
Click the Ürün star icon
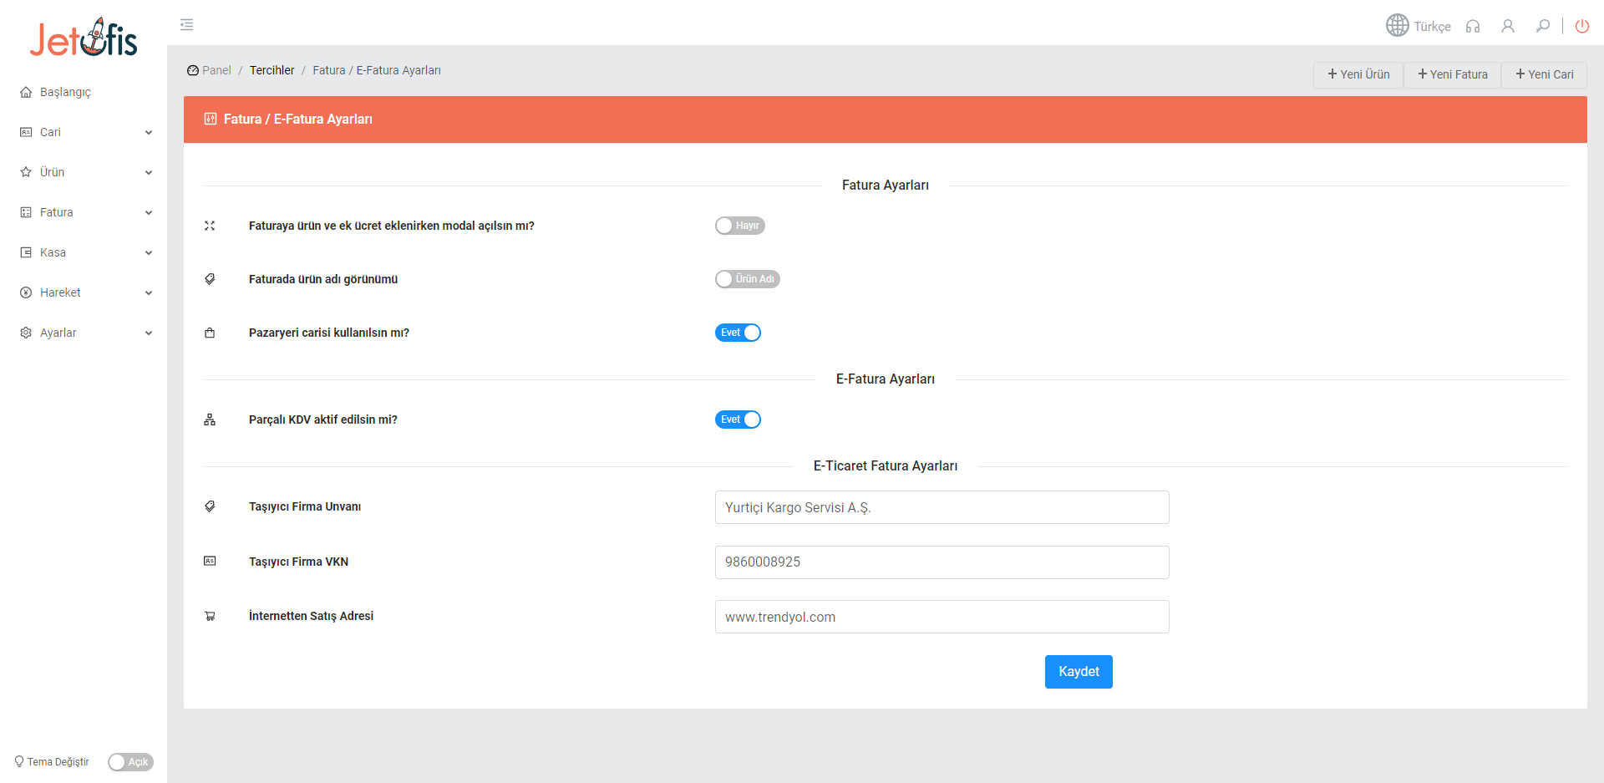[x=26, y=172]
